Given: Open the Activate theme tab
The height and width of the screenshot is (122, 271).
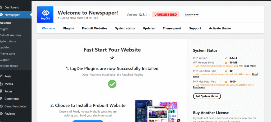Looking at the screenshot, I should pyautogui.click(x=220, y=28).
